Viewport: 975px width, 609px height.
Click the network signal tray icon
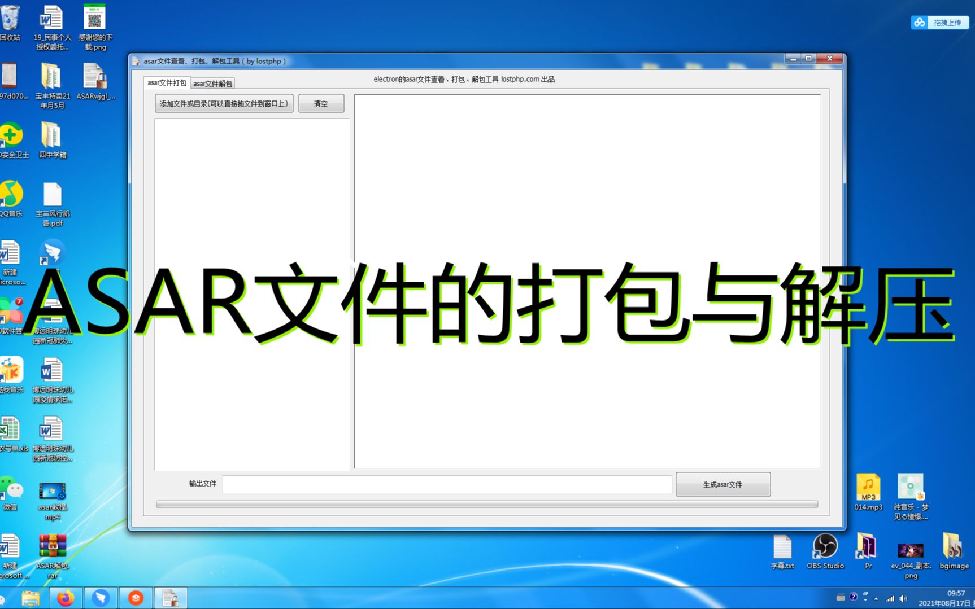890,598
